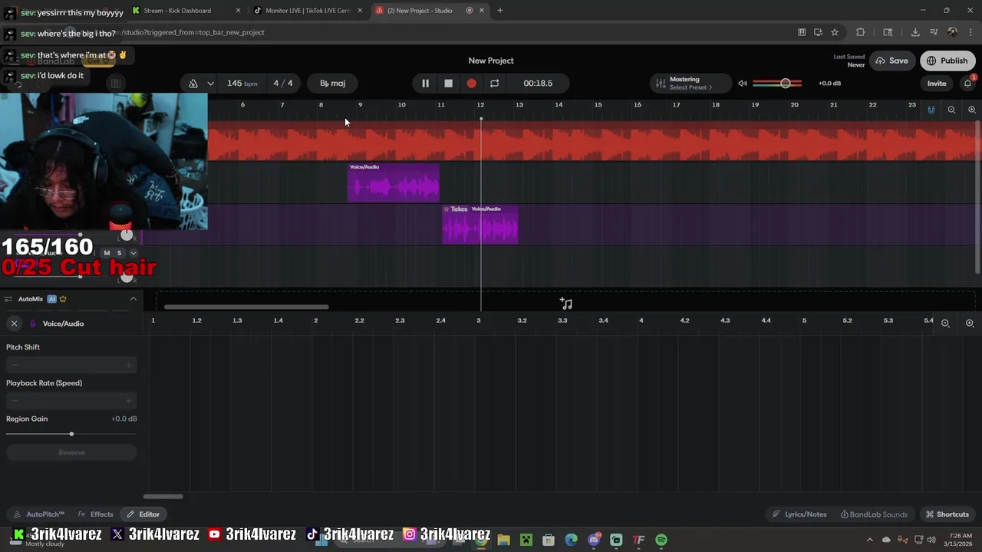The height and width of the screenshot is (552, 982).
Task: Publish the project
Action: (947, 61)
